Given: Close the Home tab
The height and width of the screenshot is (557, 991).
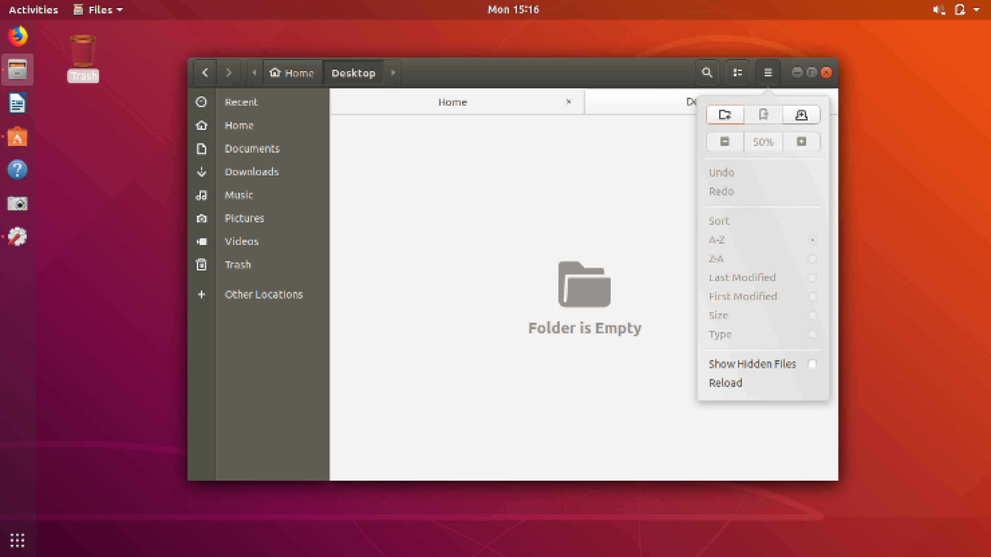Looking at the screenshot, I should pyautogui.click(x=568, y=102).
